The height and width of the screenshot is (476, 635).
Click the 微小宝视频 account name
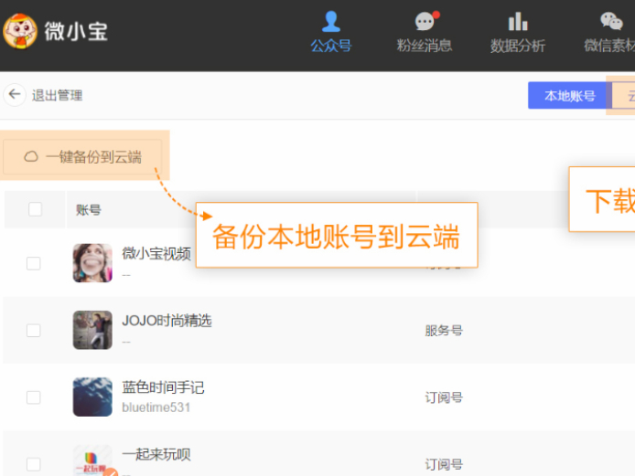pos(156,254)
